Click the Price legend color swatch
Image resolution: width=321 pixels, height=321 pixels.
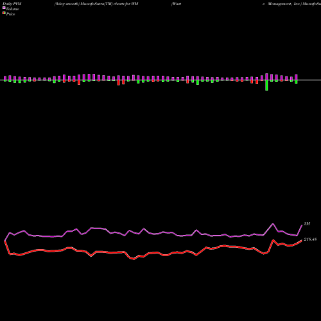(x=4, y=13)
